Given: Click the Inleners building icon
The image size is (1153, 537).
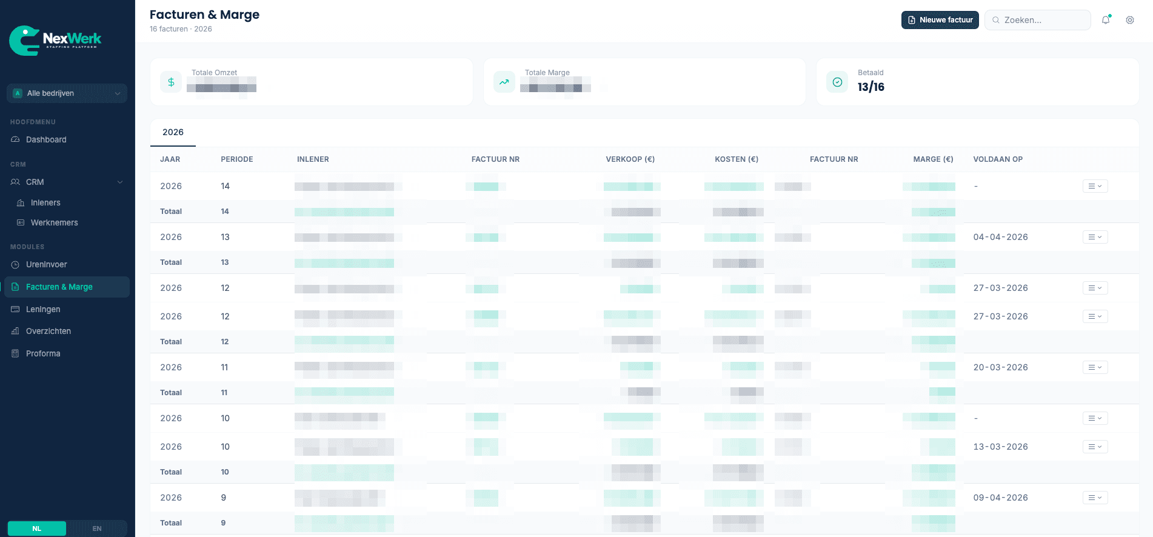Looking at the screenshot, I should coord(21,202).
